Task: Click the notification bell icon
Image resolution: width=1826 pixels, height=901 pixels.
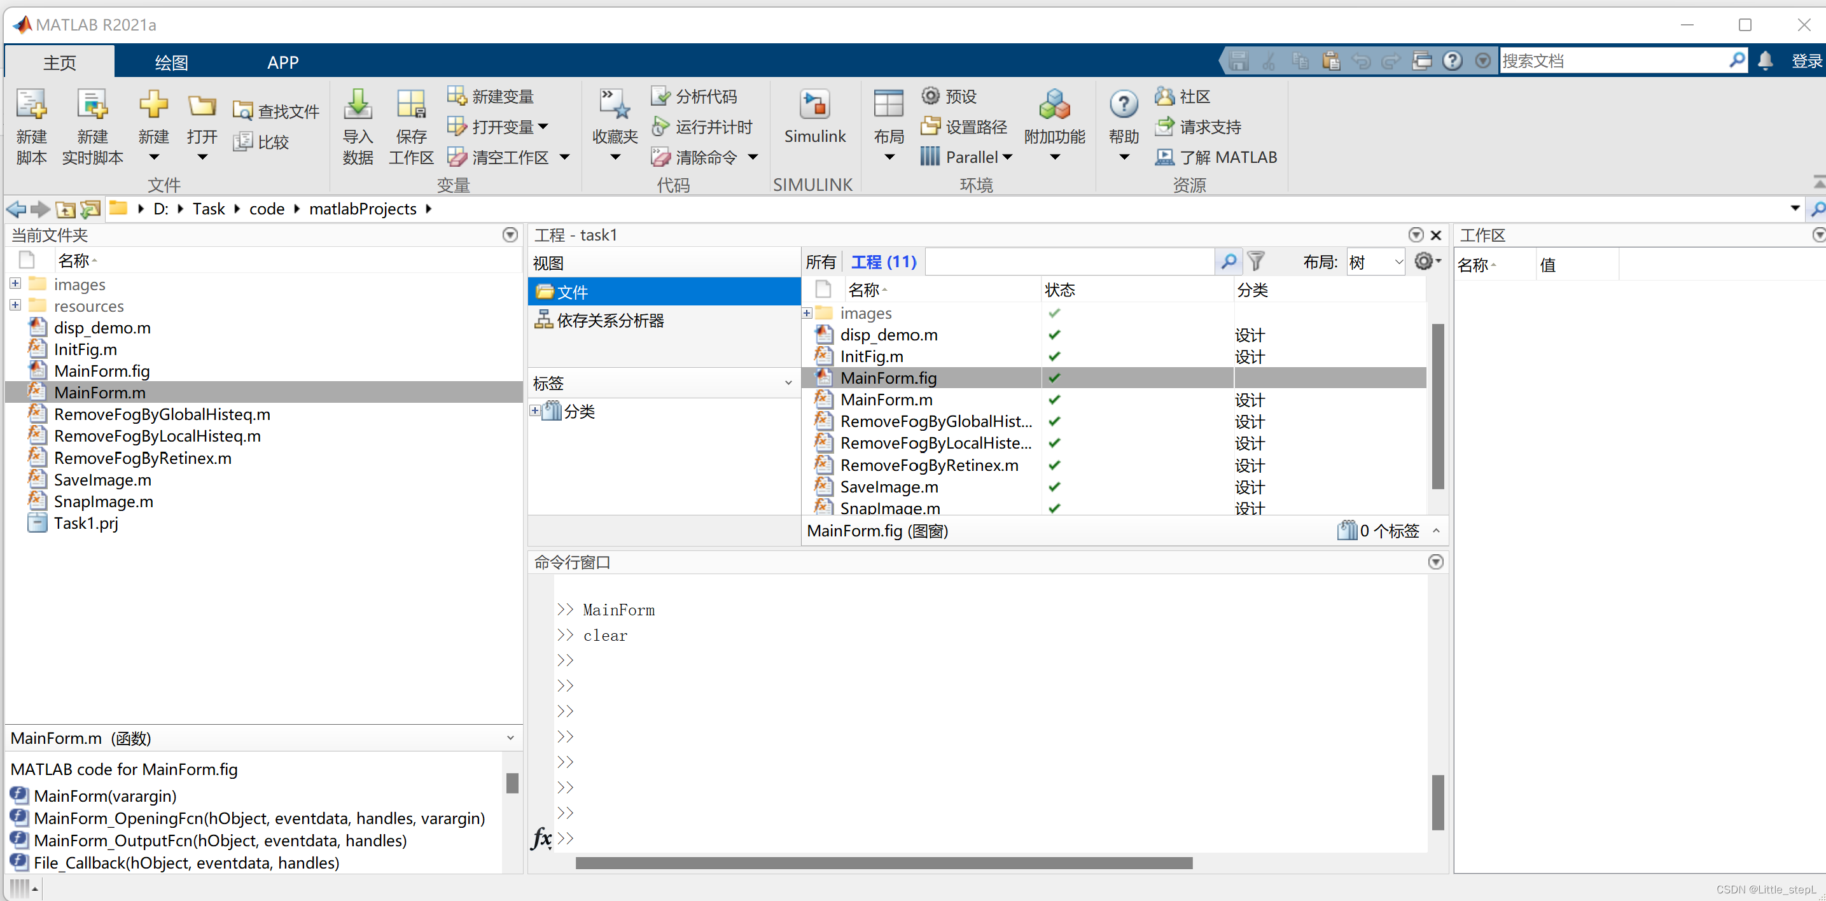Action: [x=1765, y=61]
